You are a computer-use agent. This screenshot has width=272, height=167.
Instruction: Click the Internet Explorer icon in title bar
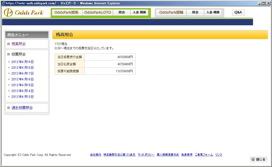click(4, 3)
